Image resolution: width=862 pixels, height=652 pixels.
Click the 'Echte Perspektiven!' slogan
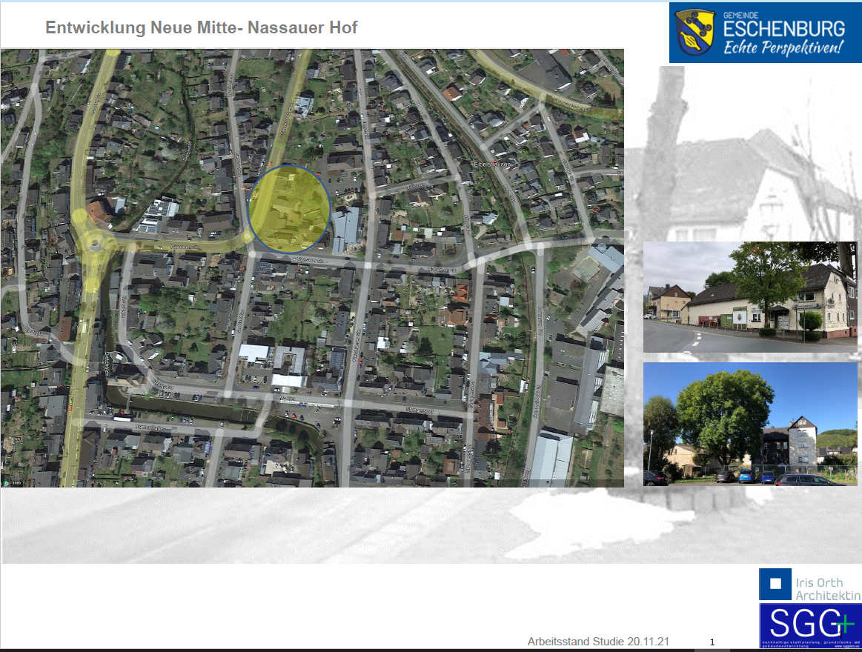coord(783,48)
